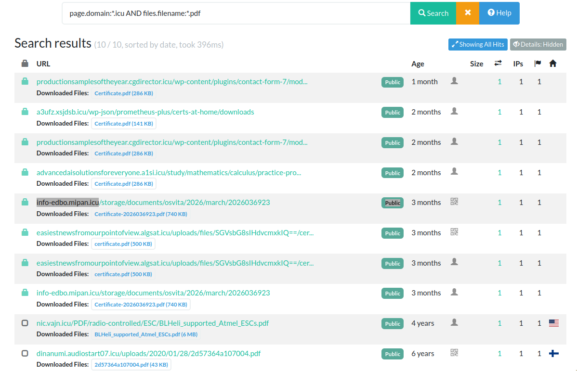Click the green Search button
Viewport: 577px width, 371px height.
[x=433, y=13]
